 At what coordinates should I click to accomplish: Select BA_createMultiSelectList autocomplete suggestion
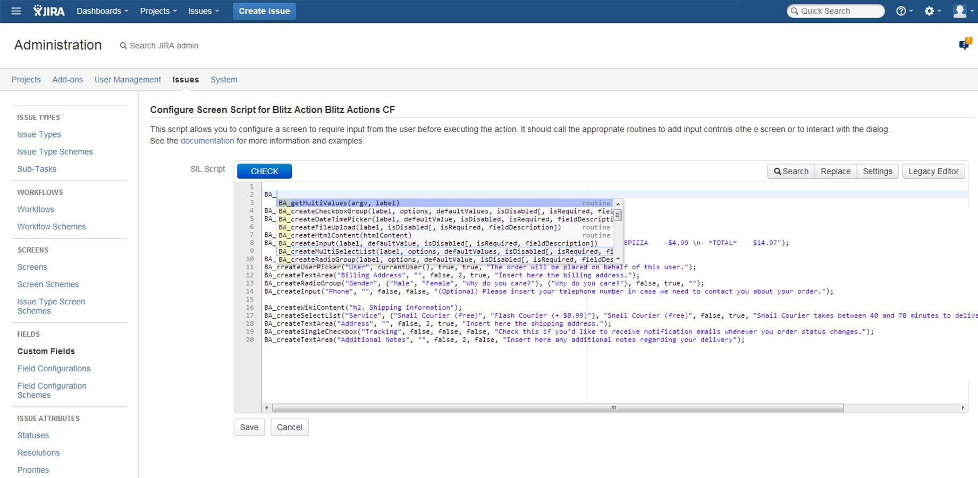point(445,252)
